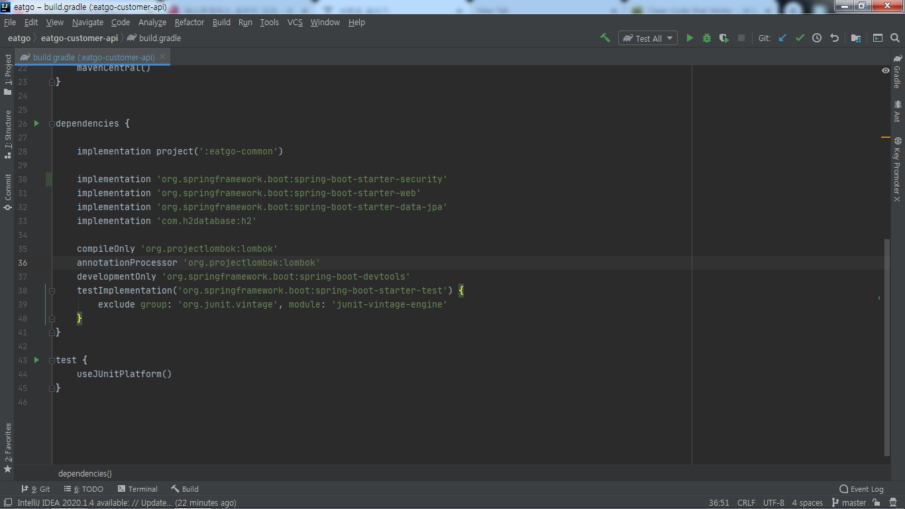Viewport: 905px width, 509px height.
Task: Open the File menu
Action: 9,22
